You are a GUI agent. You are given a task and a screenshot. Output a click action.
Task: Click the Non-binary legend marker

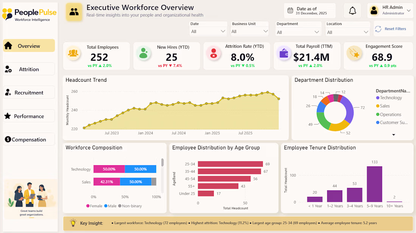[x=120, y=206]
